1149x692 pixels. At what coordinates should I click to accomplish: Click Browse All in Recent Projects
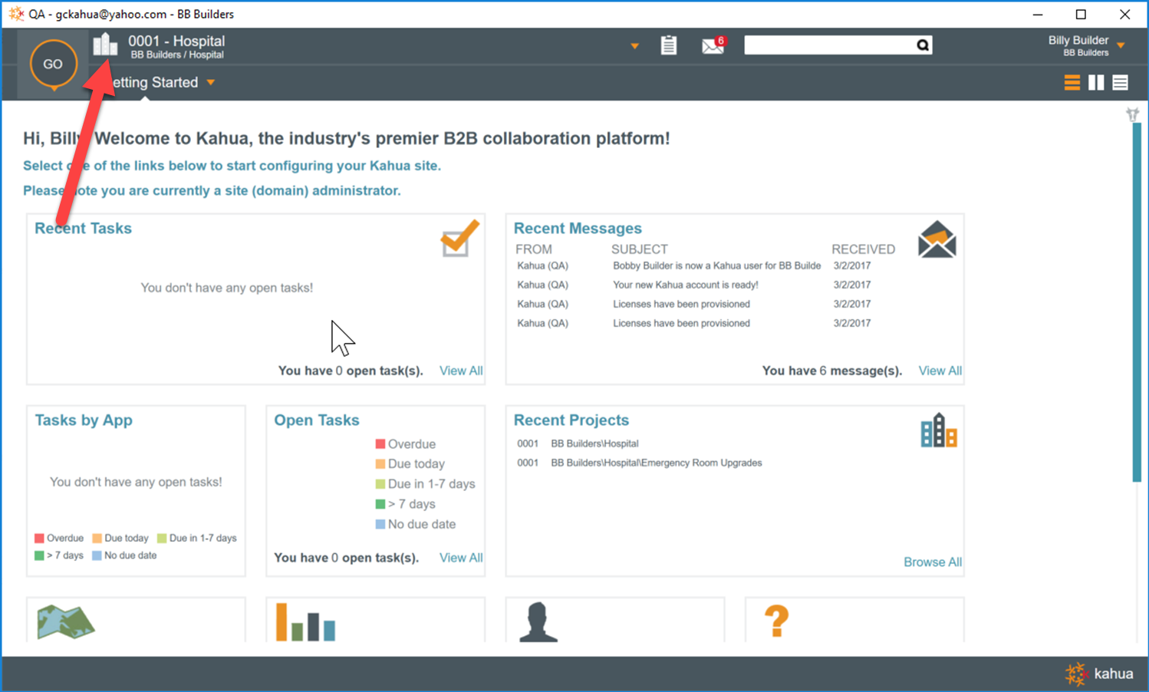coord(932,562)
